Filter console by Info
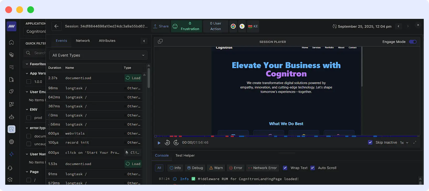 (x=175, y=168)
